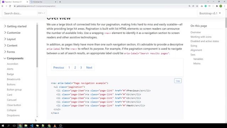The height and width of the screenshot is (128, 227).
Task: Jump to Disabled and active states section
Action: (x=205, y=41)
